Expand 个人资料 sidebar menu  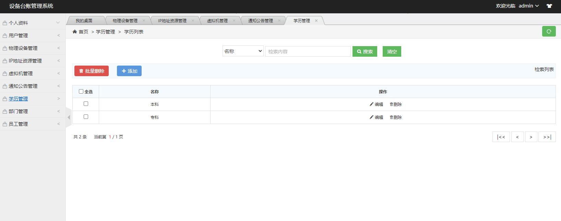(33, 23)
